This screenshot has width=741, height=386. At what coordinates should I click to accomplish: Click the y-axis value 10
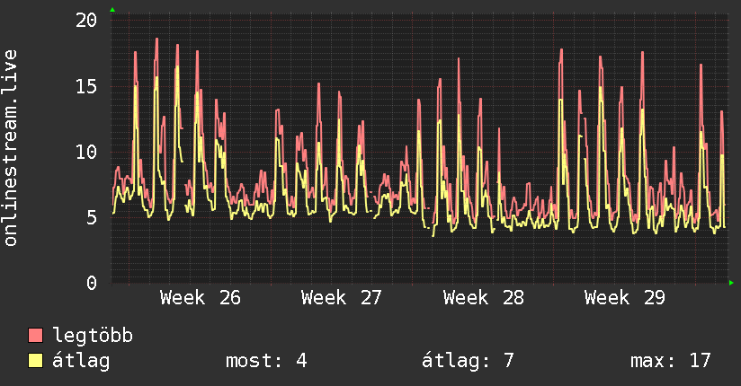click(x=86, y=152)
